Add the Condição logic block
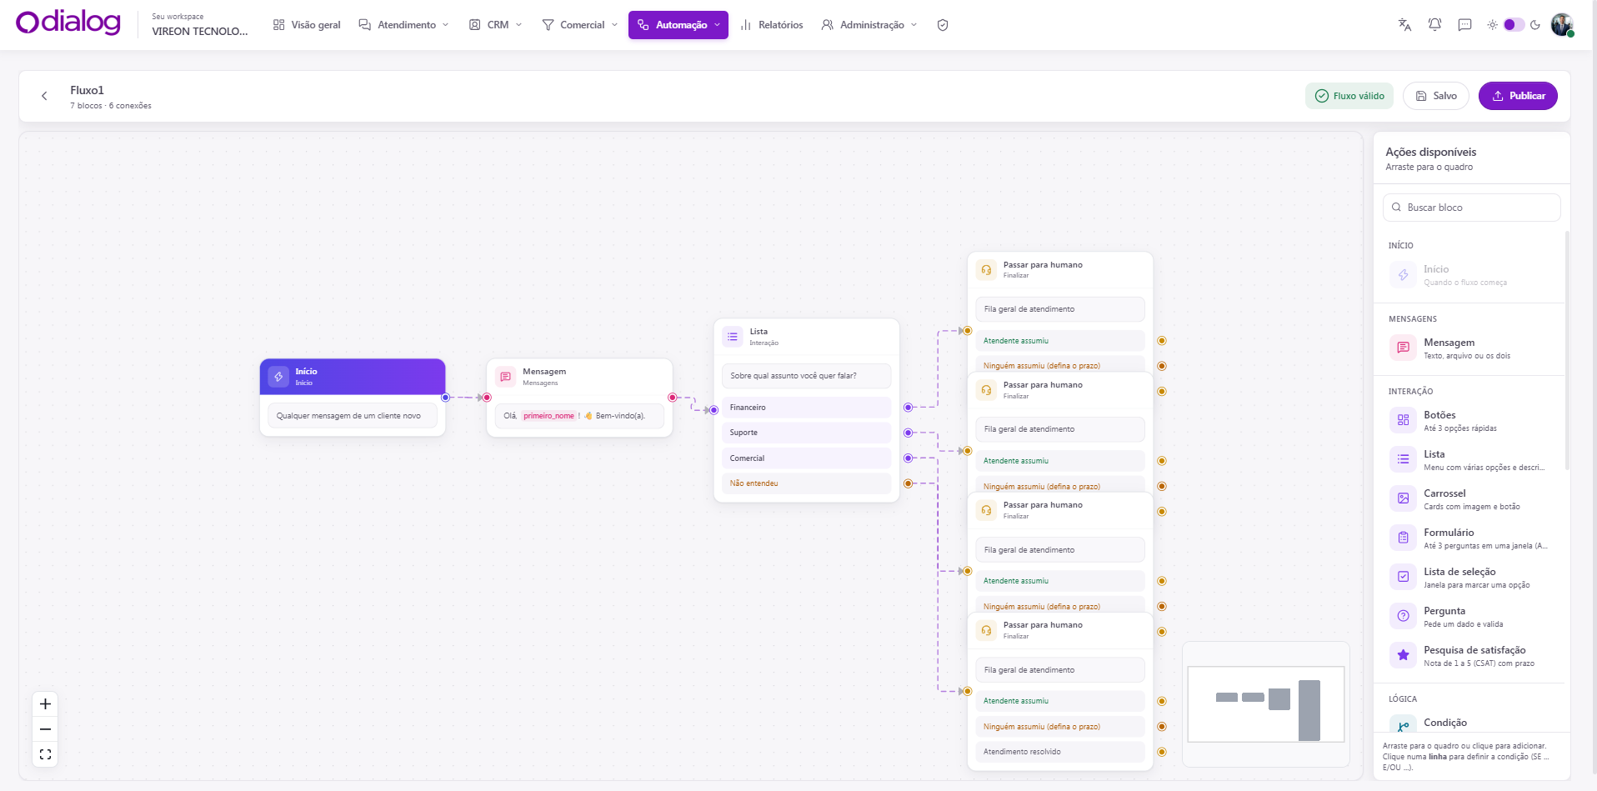Image resolution: width=1597 pixels, height=791 pixels. (x=1469, y=723)
